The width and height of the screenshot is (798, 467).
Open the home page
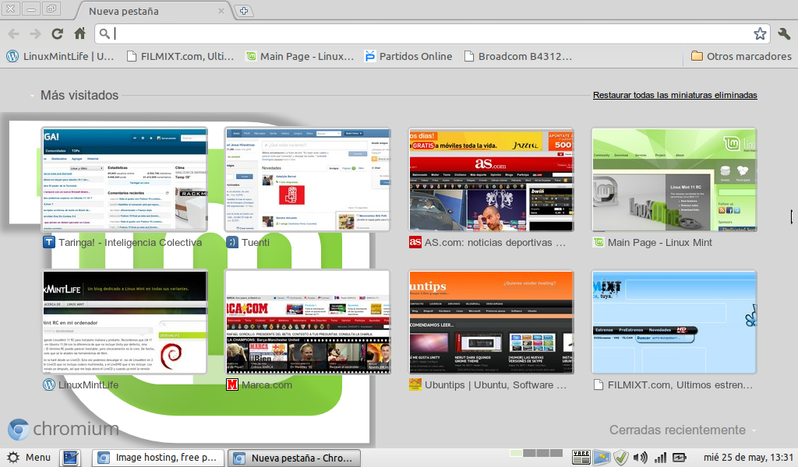click(80, 34)
